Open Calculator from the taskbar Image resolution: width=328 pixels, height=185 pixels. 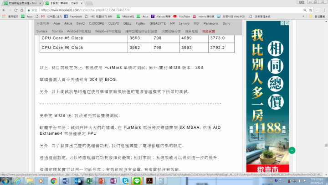click(161, 181)
